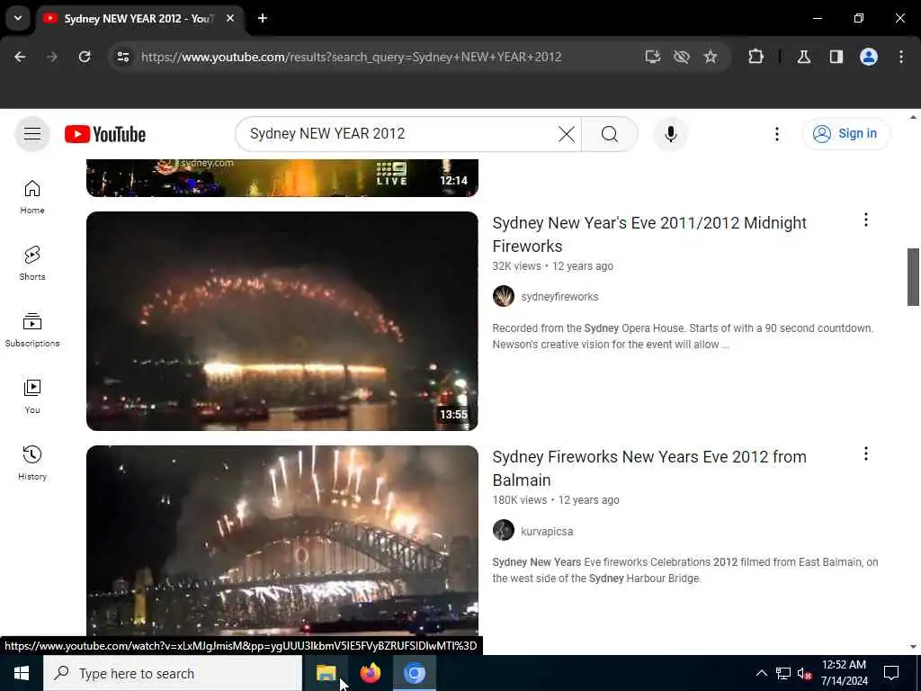The height and width of the screenshot is (691, 921).
Task: Click the YouTube logo
Action: coord(105,135)
